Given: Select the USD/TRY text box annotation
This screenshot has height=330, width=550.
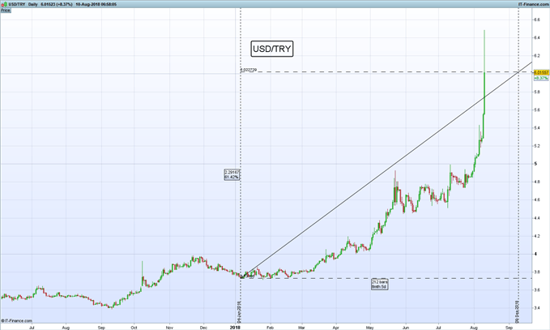Looking at the screenshot, I should pyautogui.click(x=272, y=49).
